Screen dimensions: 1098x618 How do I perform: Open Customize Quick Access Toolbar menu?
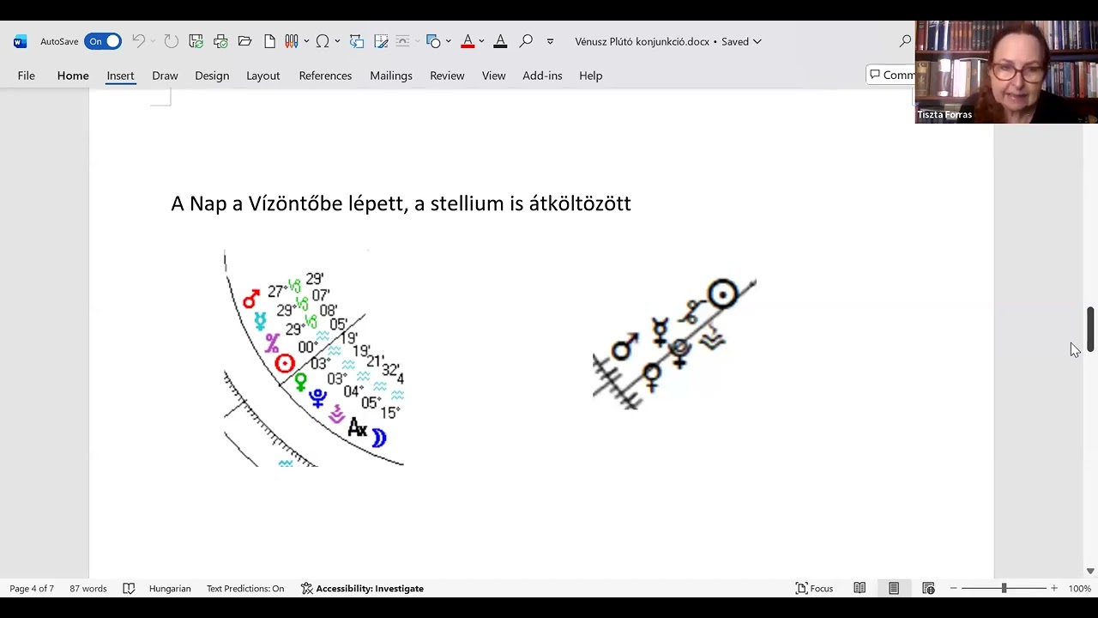[550, 41]
